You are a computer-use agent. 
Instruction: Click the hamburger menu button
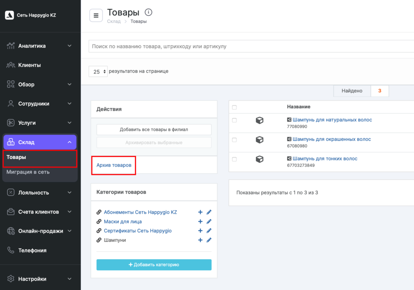click(96, 16)
